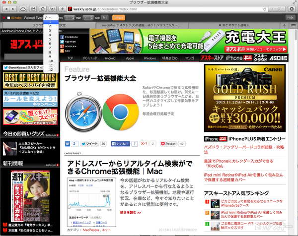Add a bookmark with the plus button

[63, 9]
